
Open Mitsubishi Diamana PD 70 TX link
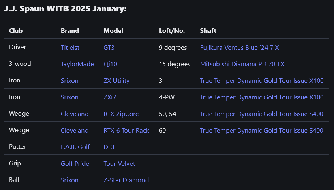click(x=242, y=64)
